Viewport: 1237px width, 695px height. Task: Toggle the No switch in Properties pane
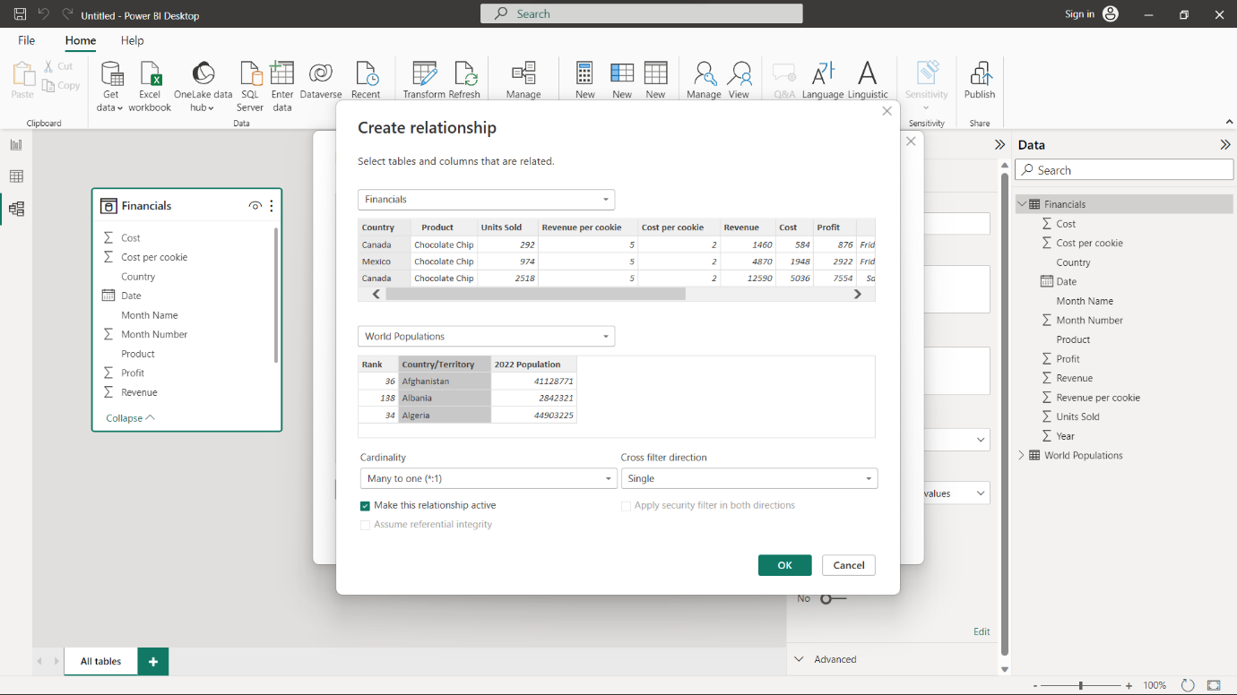(833, 598)
